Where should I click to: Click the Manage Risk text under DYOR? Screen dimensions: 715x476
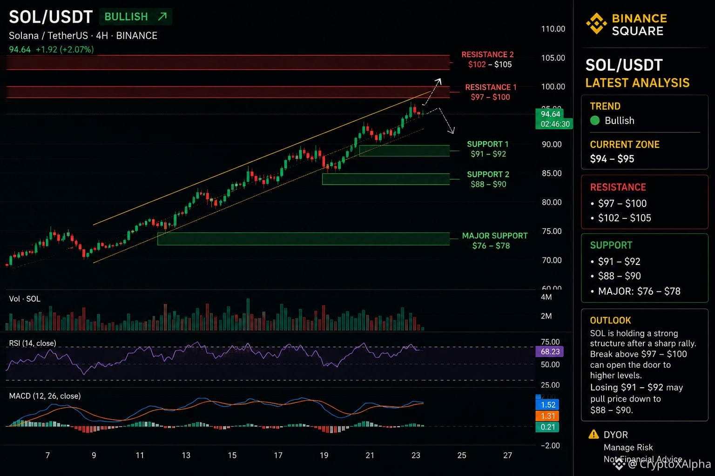(x=628, y=447)
